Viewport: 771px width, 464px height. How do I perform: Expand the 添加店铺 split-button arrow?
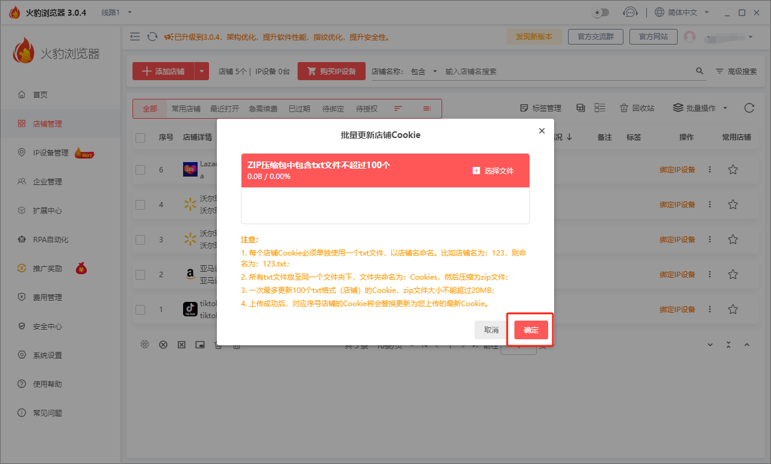click(x=202, y=71)
